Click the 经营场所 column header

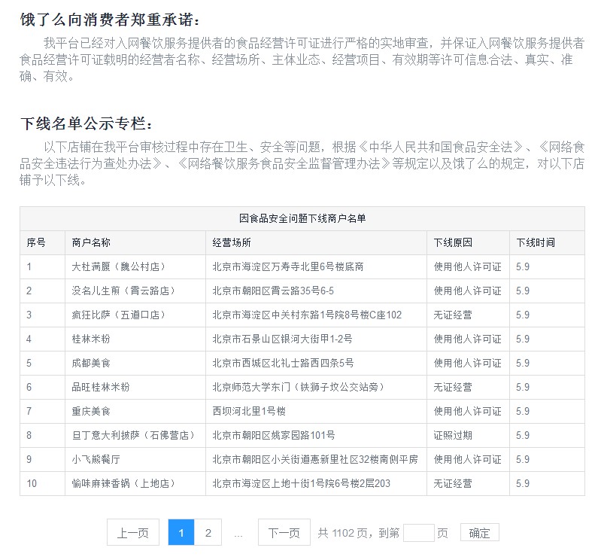[x=232, y=242]
